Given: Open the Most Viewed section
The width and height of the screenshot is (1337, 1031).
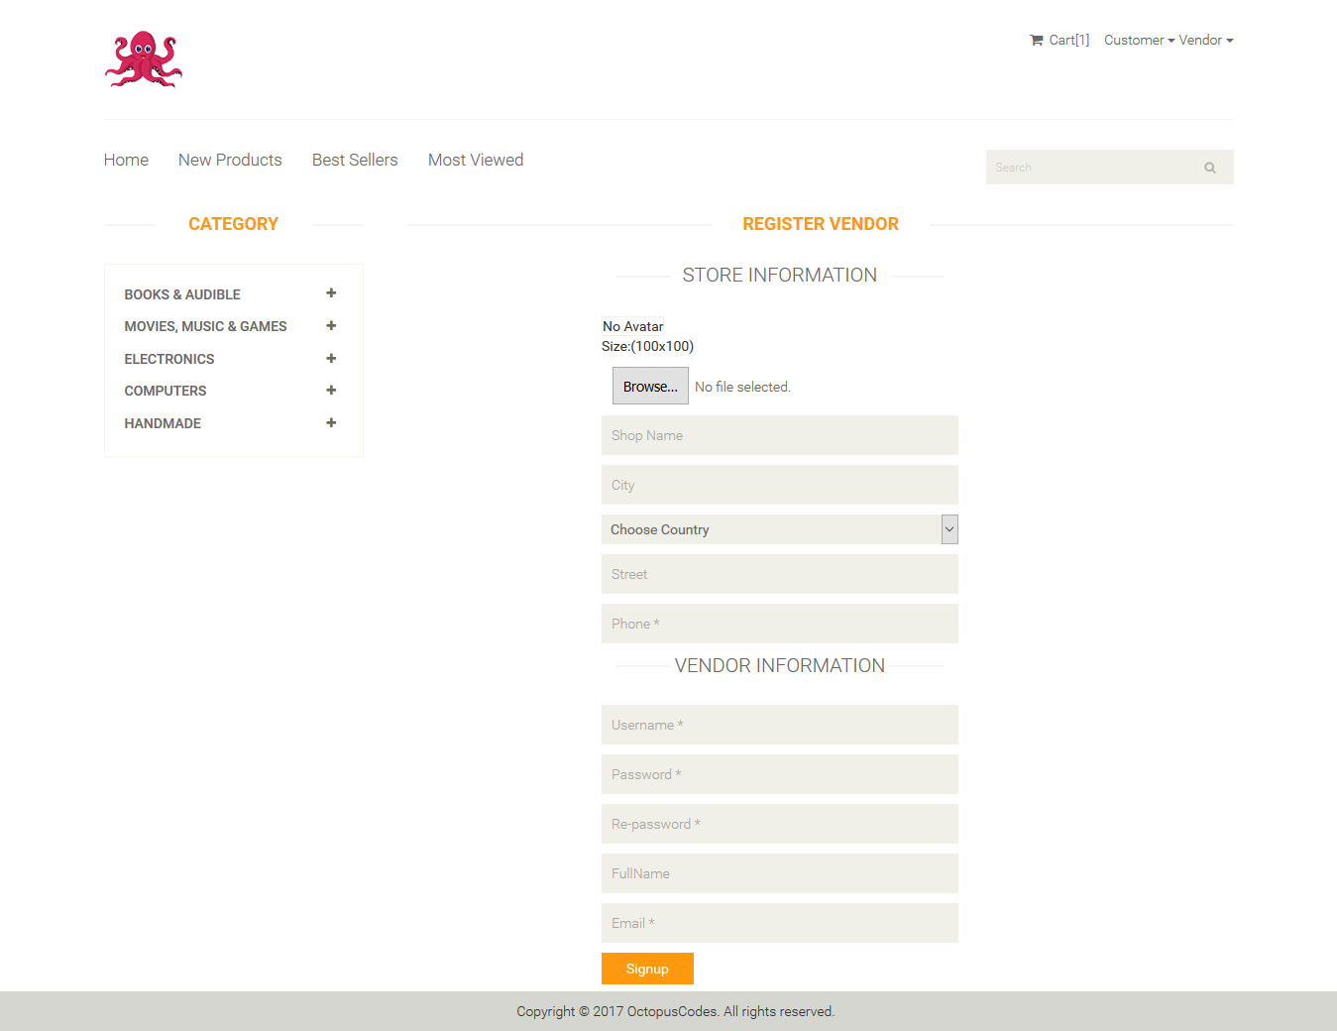Looking at the screenshot, I should pos(475,160).
